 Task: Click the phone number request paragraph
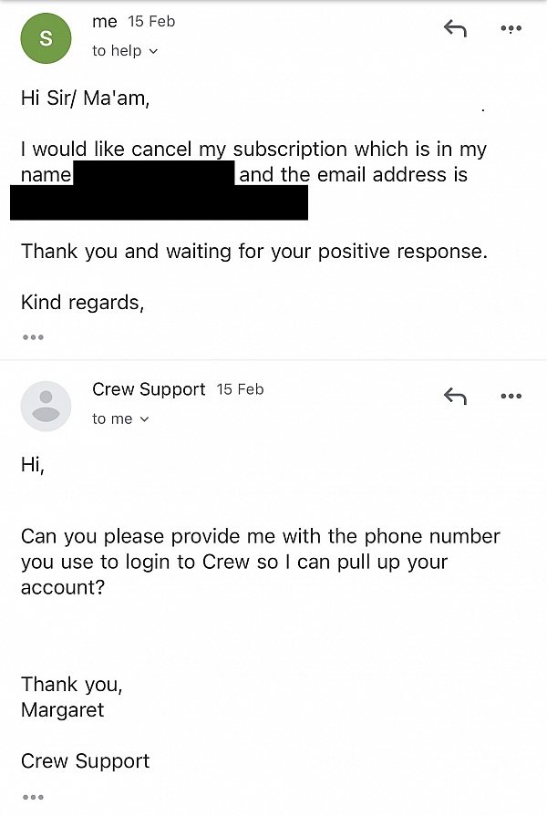(x=260, y=562)
